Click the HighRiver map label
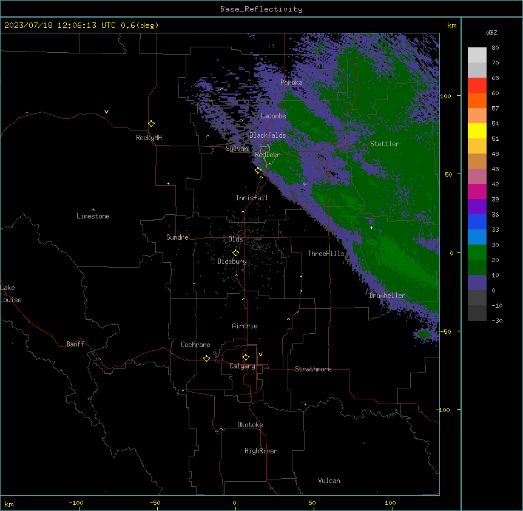Viewport: 523px width, 511px height. [261, 451]
